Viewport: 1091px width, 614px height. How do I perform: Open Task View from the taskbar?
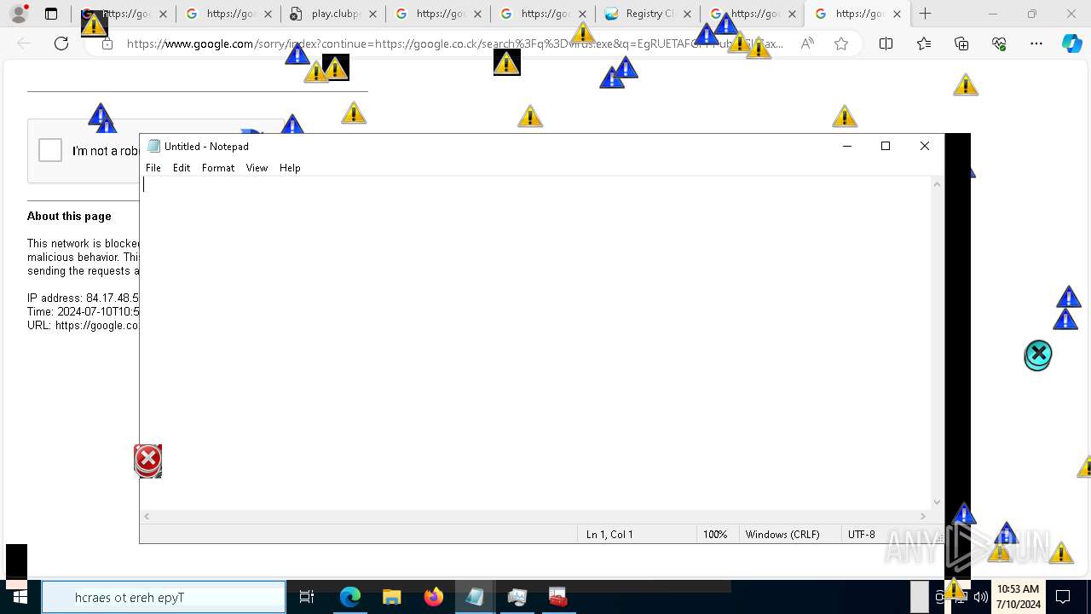pyautogui.click(x=307, y=597)
